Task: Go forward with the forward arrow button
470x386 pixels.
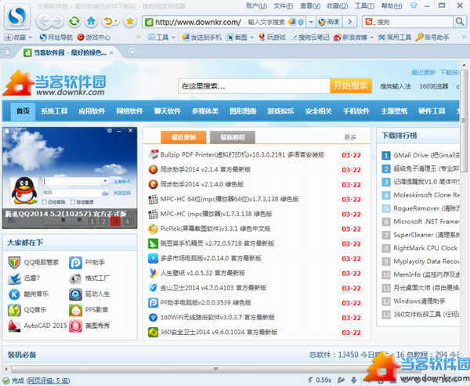Action: [x=57, y=21]
